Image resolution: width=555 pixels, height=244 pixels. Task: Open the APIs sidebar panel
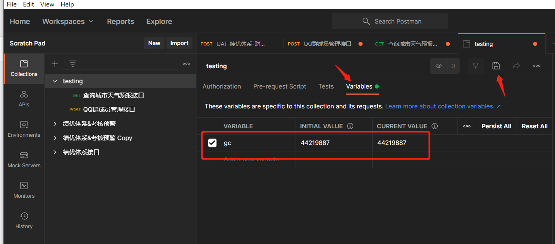point(24,99)
